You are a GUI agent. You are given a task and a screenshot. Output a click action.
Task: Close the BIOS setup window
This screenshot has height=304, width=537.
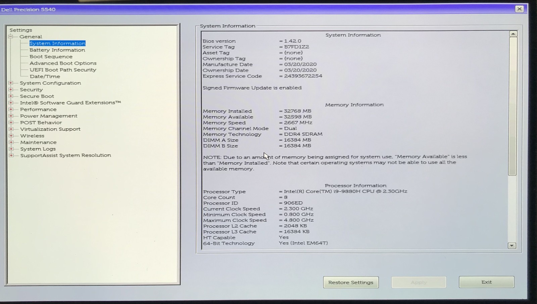tap(519, 9)
